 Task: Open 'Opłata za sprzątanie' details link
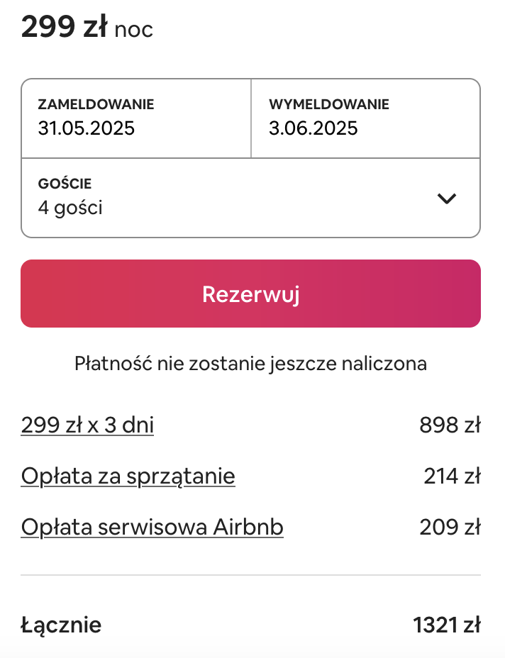[x=128, y=476]
